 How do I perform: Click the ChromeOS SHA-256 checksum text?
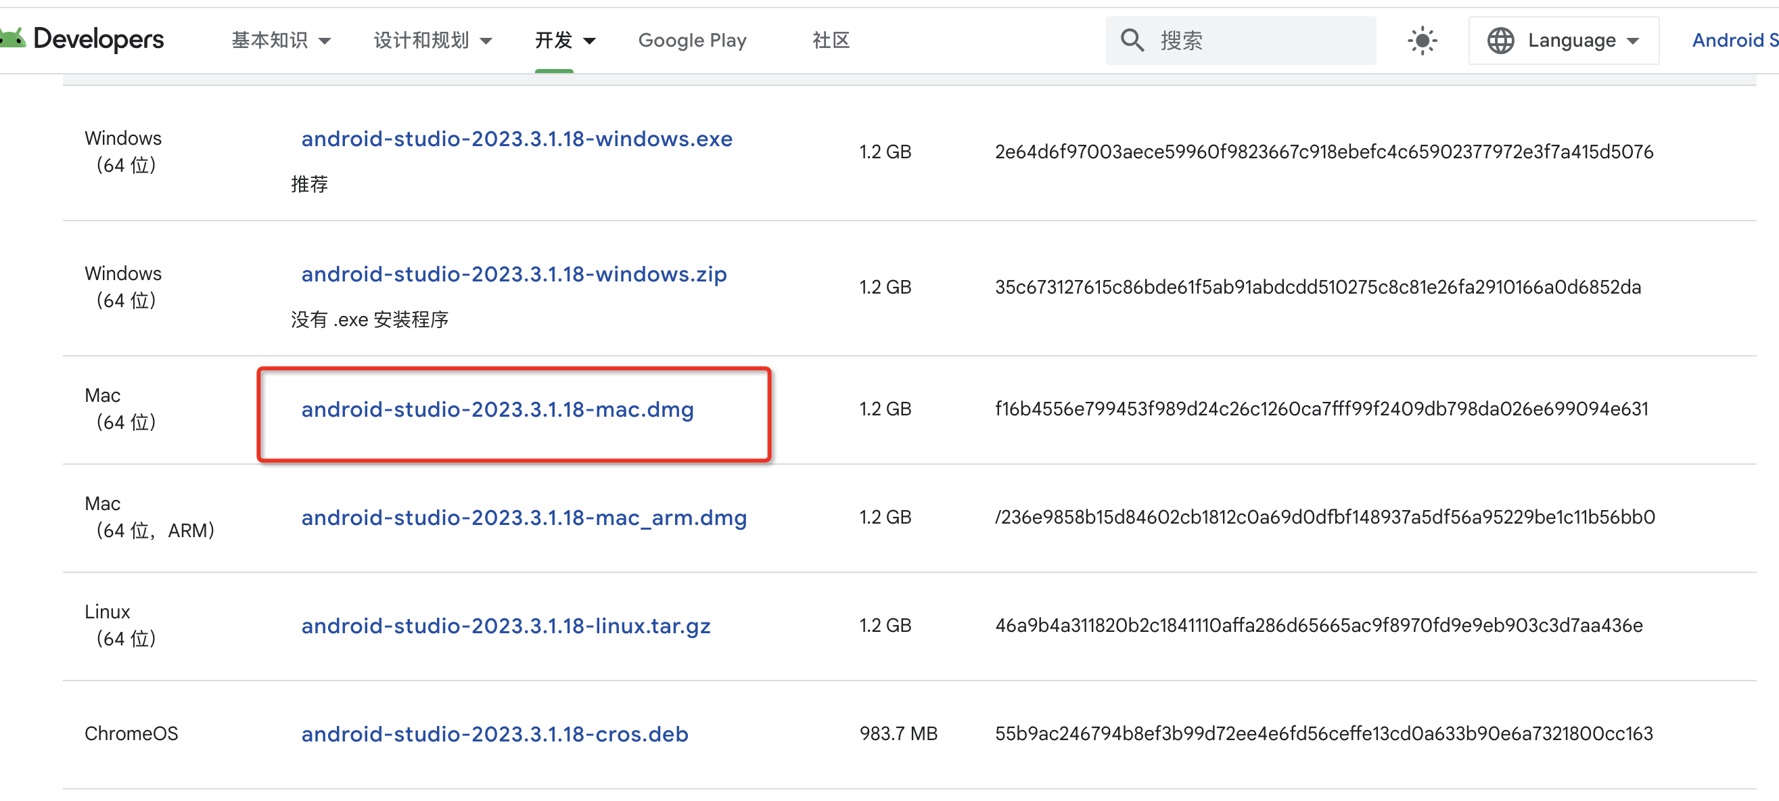(x=1323, y=733)
